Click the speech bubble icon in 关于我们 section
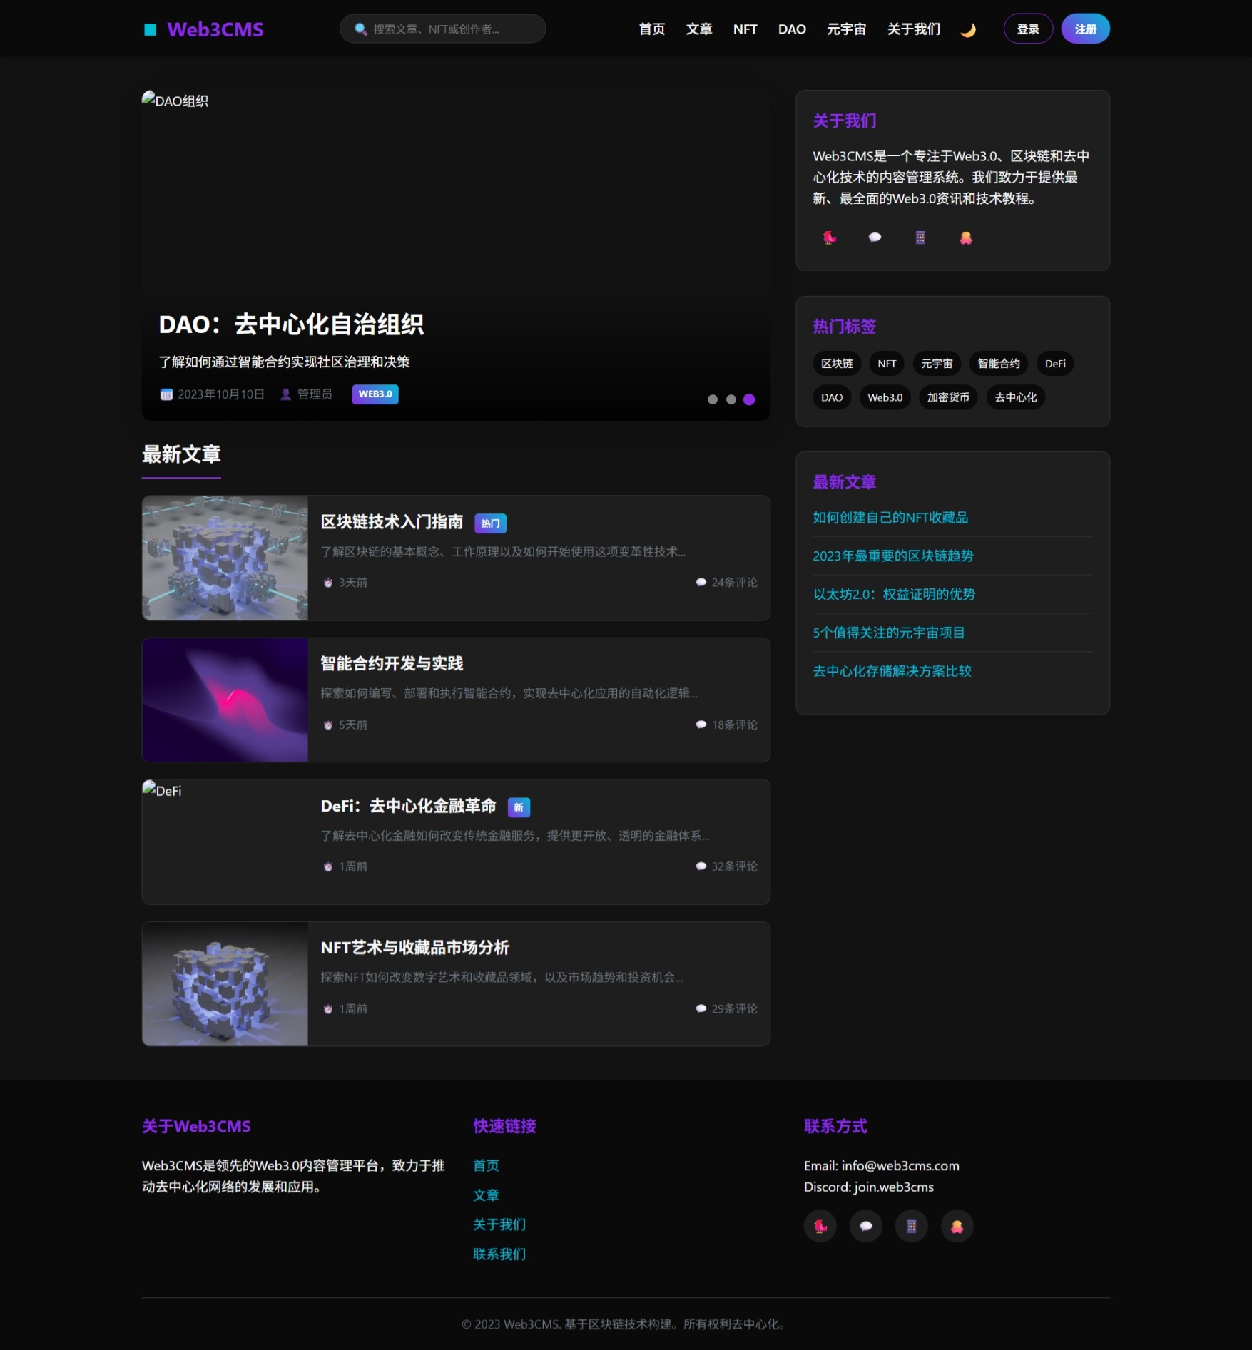Image resolution: width=1252 pixels, height=1350 pixels. point(875,237)
